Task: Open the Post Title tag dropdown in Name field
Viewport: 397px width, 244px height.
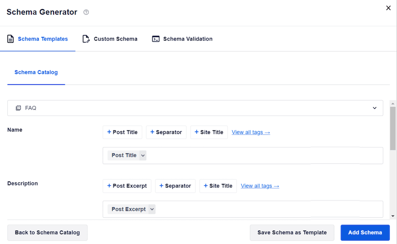Action: tap(143, 155)
